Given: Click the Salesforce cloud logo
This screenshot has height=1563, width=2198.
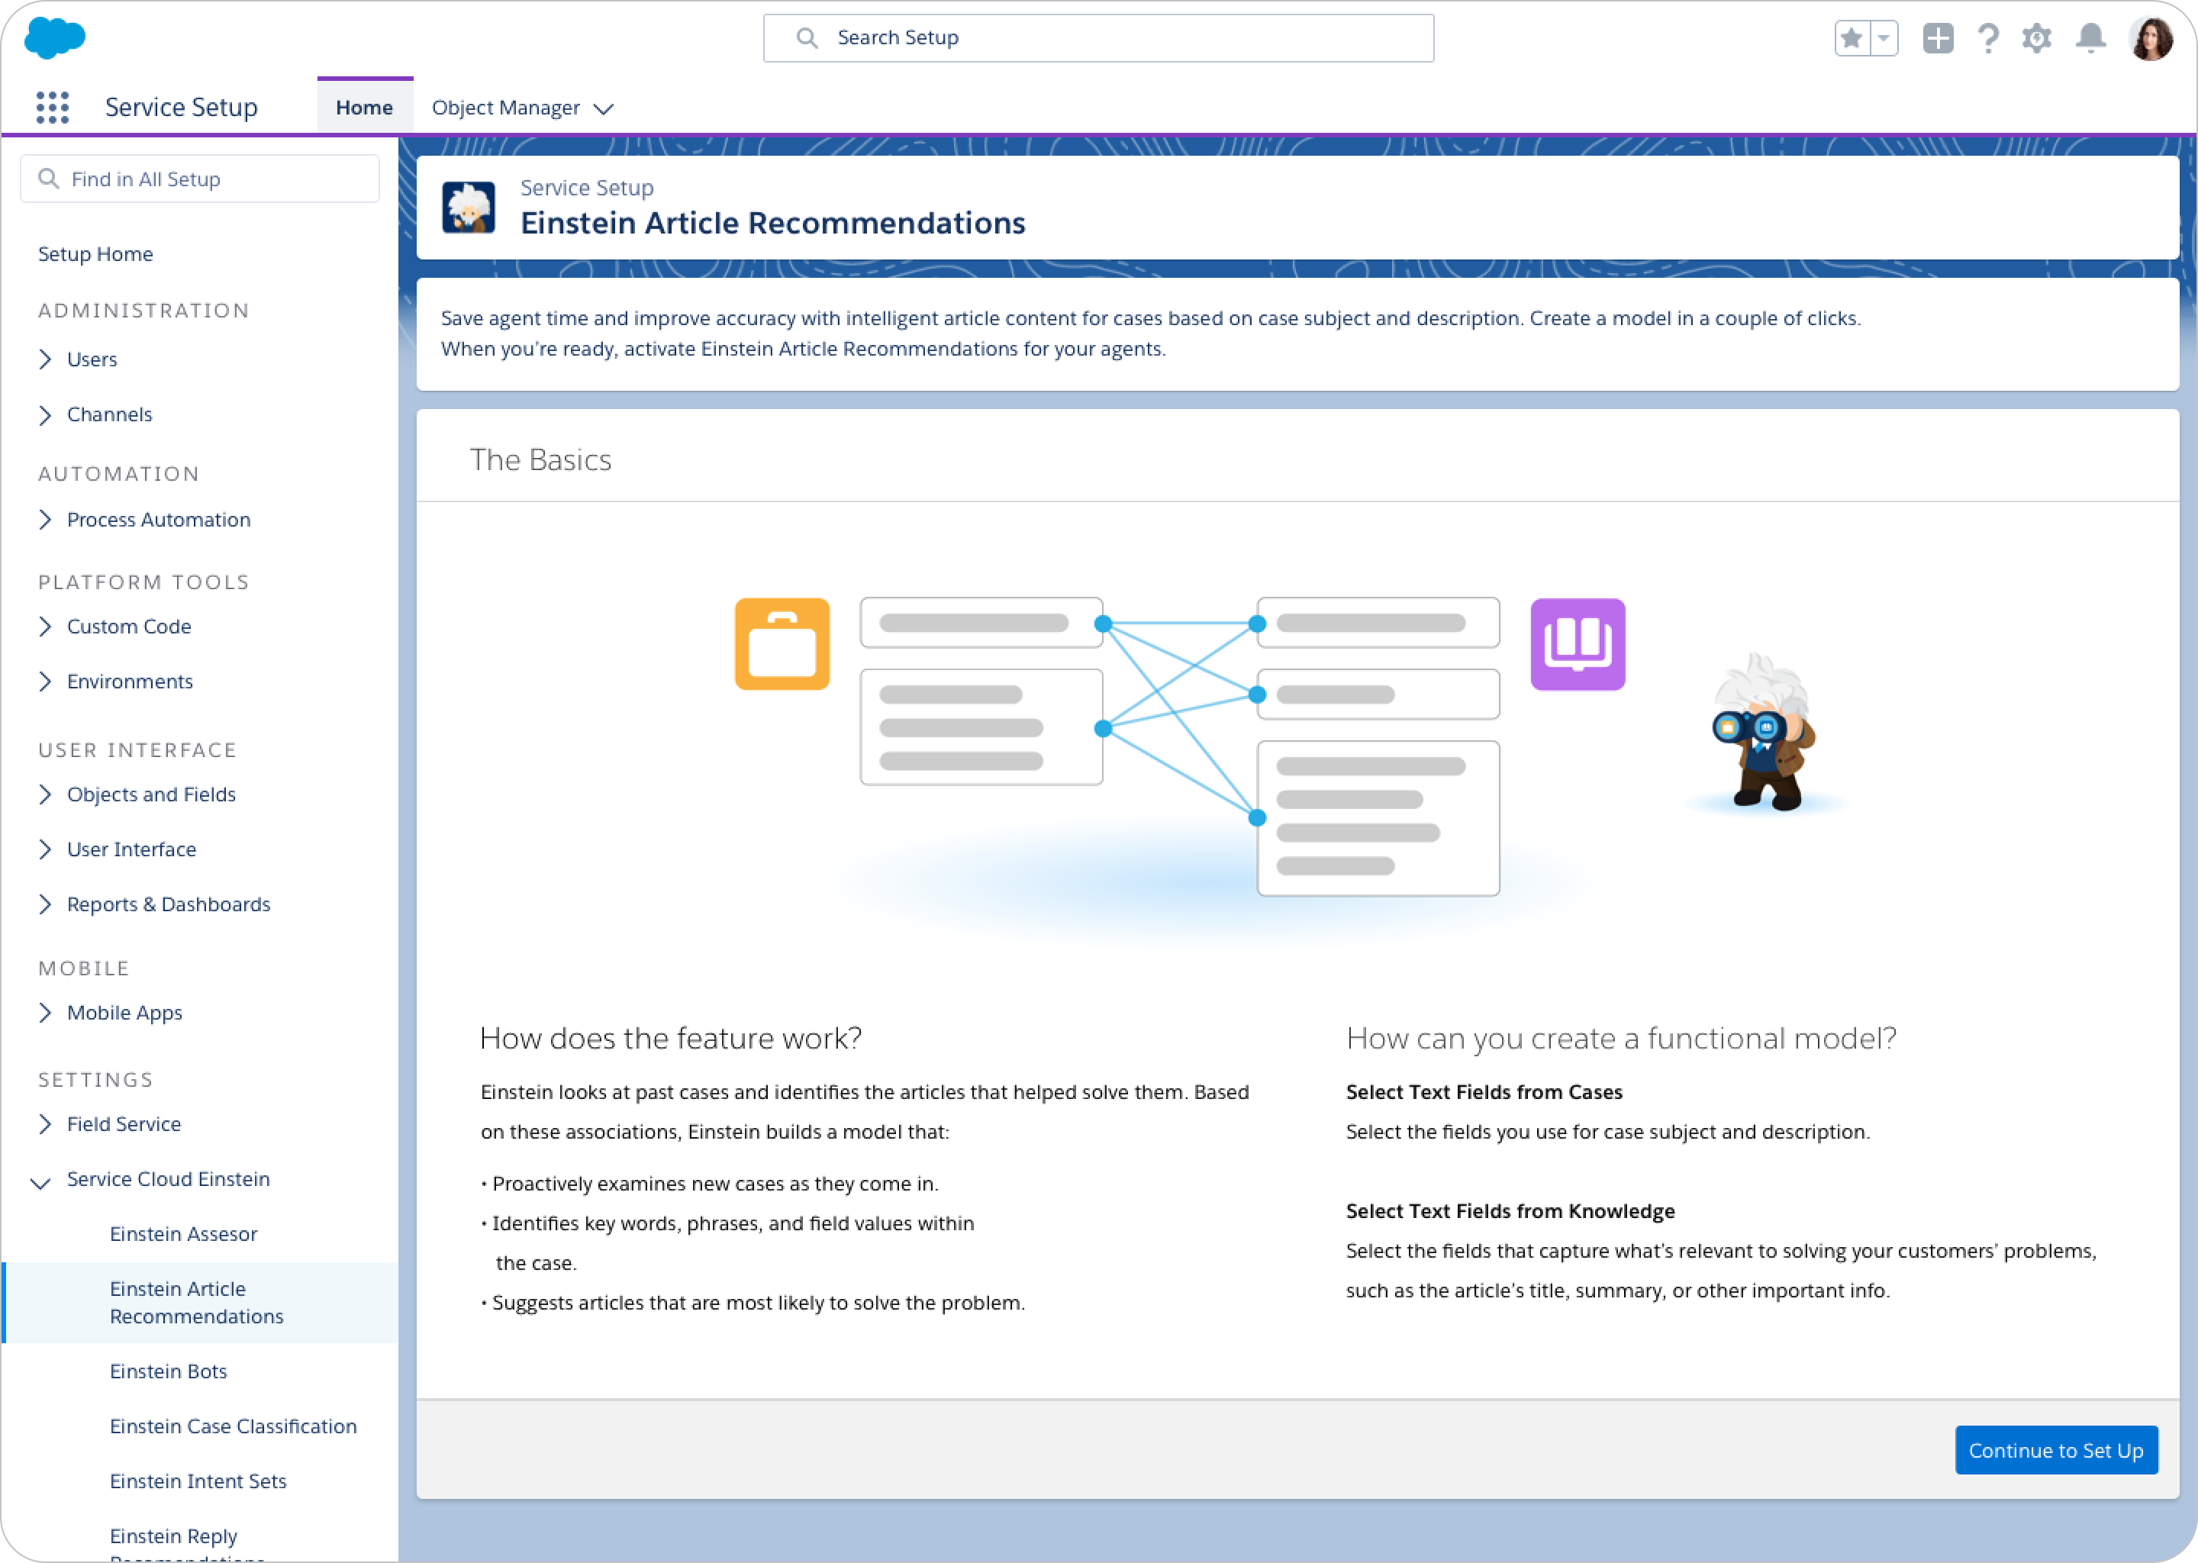Looking at the screenshot, I should [54, 37].
